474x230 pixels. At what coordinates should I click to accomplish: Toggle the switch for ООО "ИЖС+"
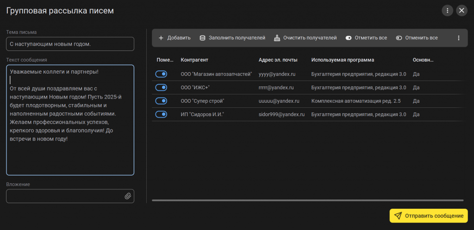click(161, 87)
